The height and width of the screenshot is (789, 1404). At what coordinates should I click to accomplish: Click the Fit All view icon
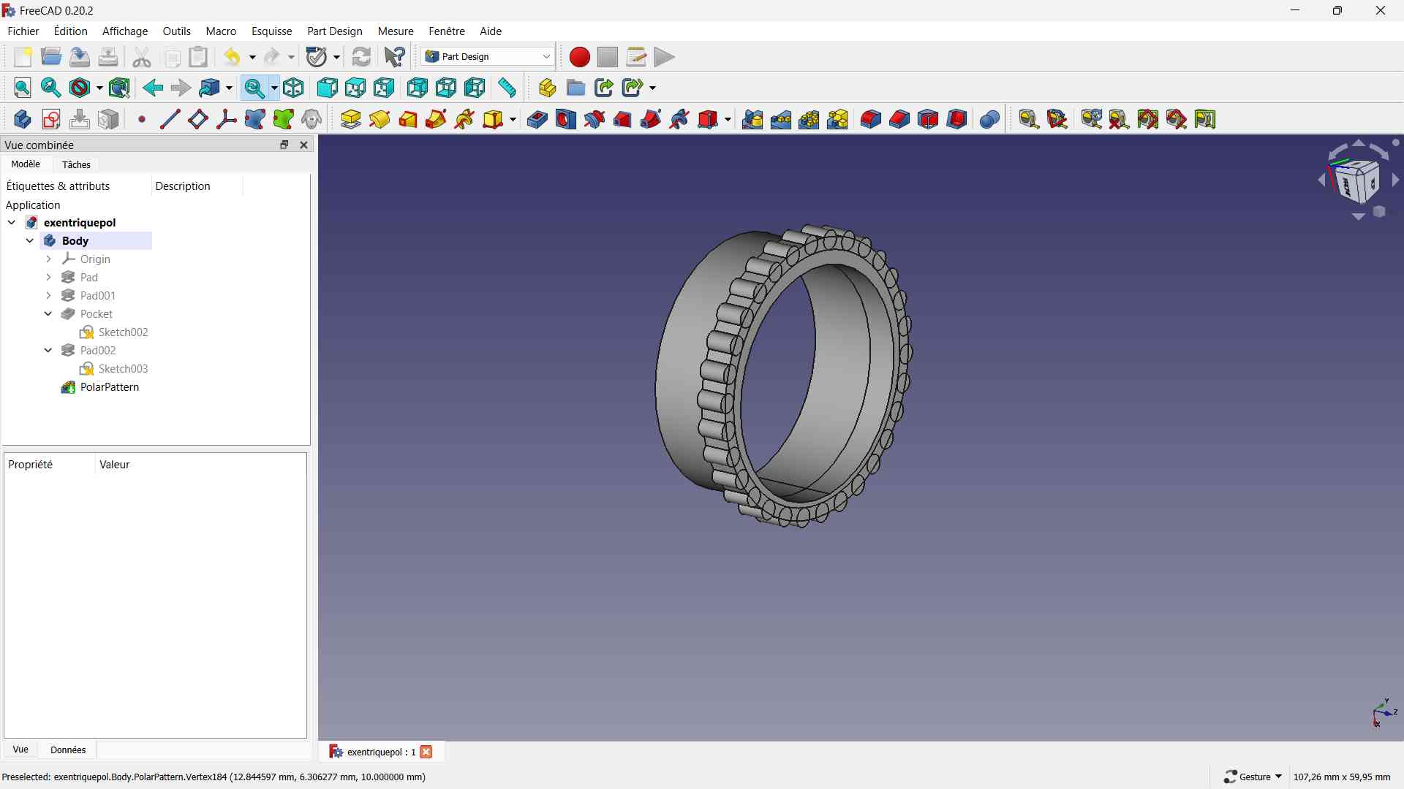[23, 88]
